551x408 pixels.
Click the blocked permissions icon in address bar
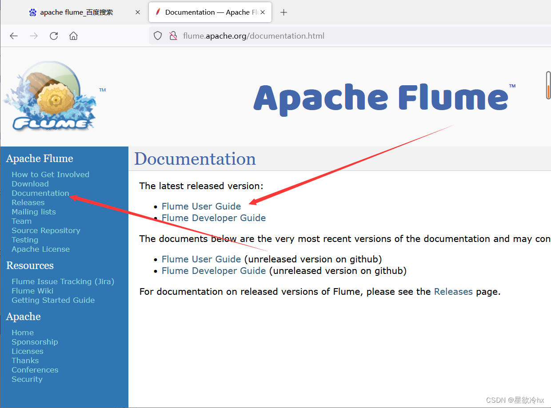[173, 36]
